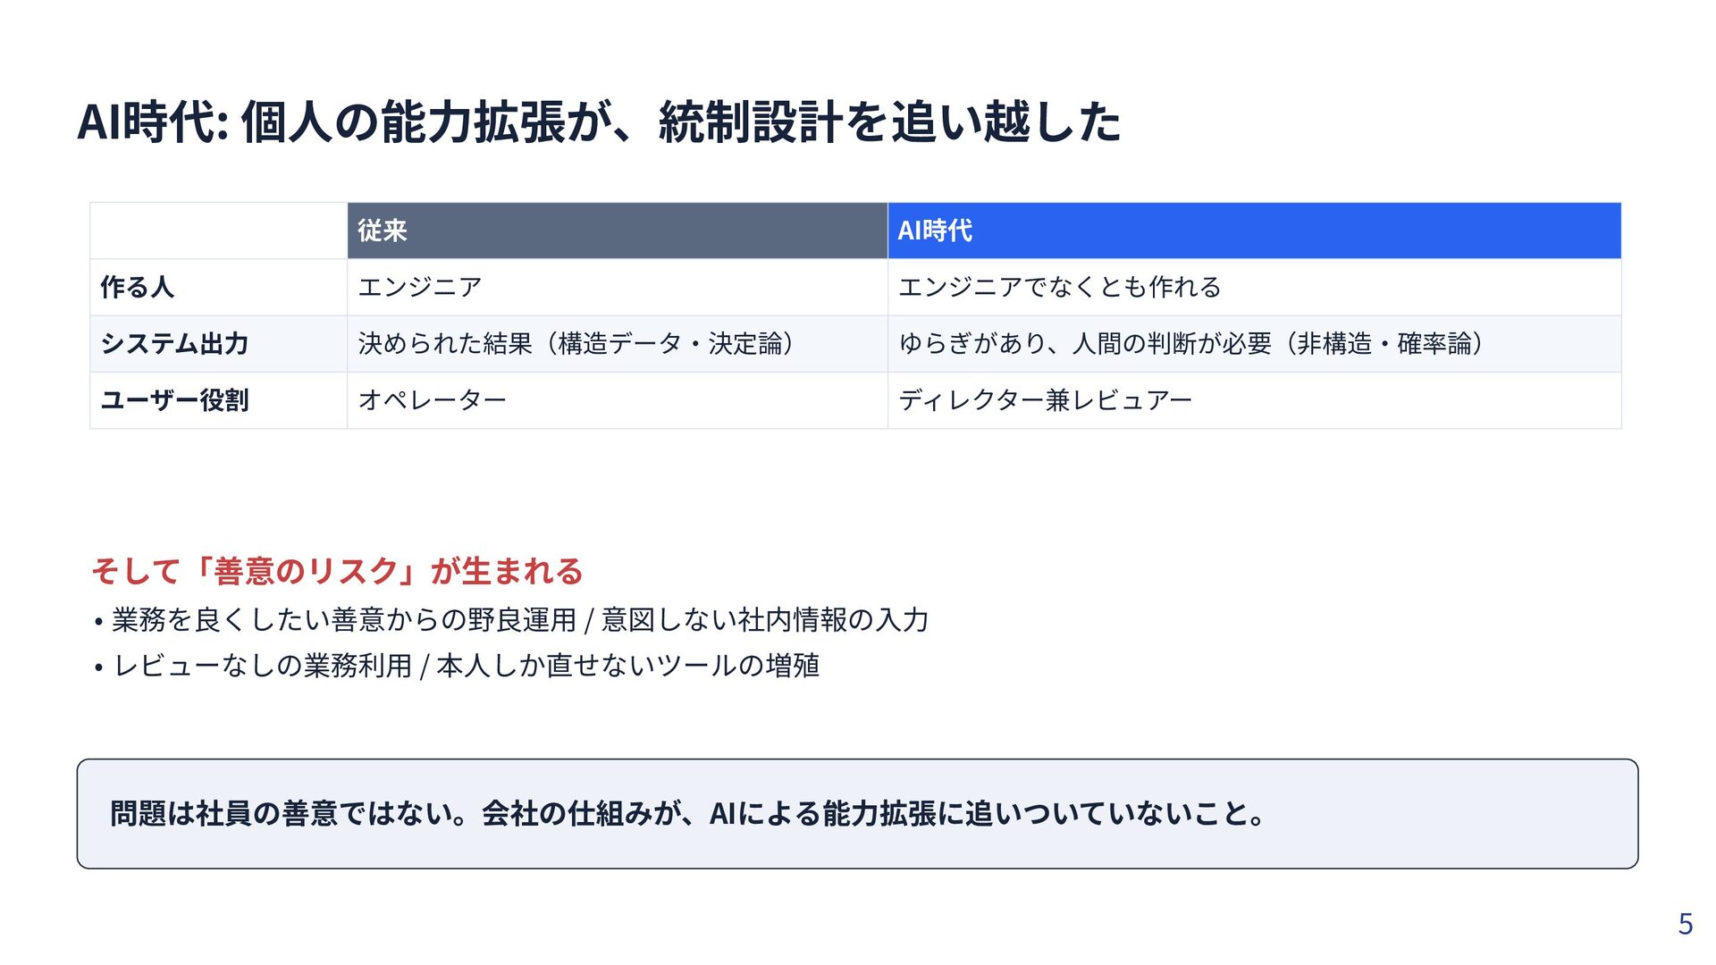Click the システム出力 row label
Screen dimensions: 1716x965
point(219,344)
